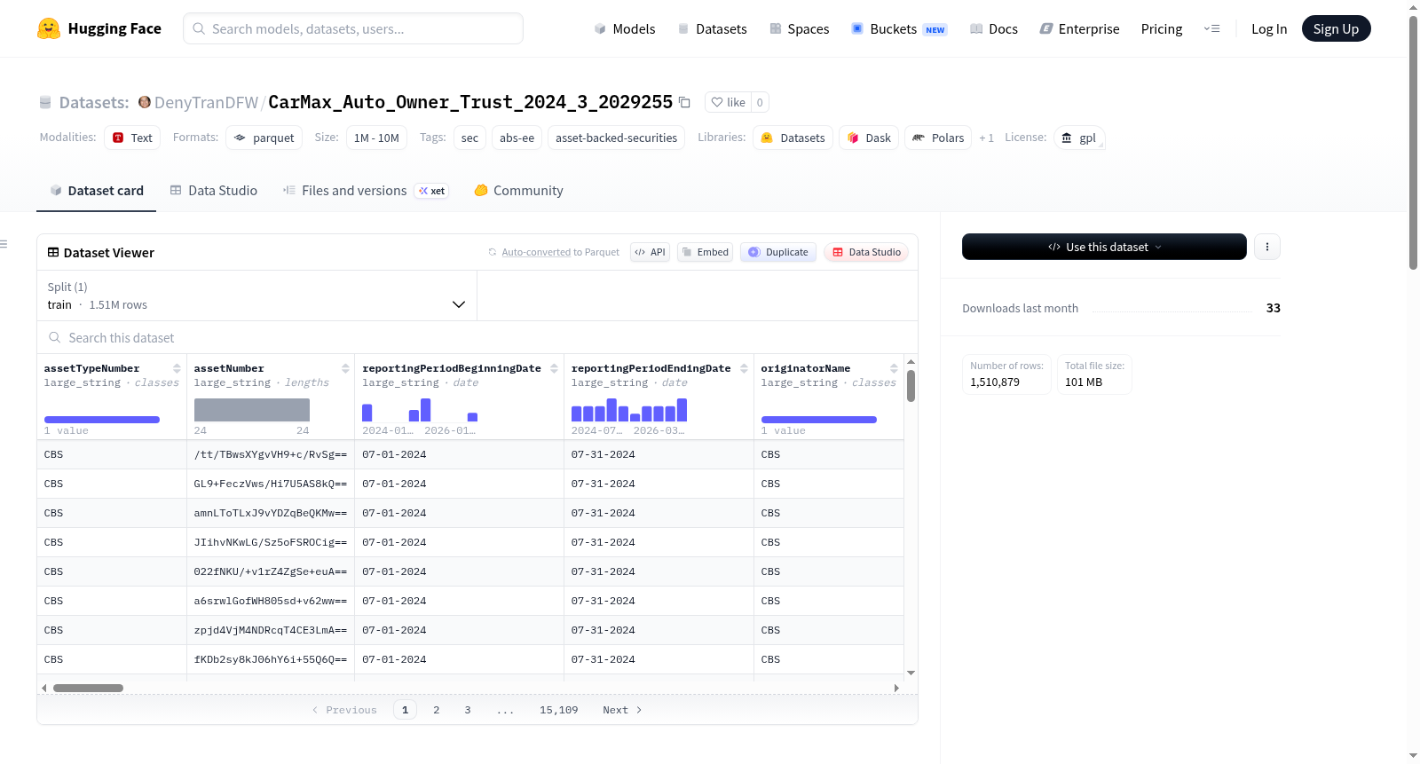
Task: Open the Files and versions tab
Action: [x=366, y=191]
